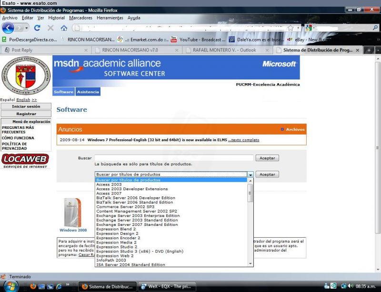Viewport: 381px width, 292px height.
Task: Click the Switch Between Windows Quick Launch icon
Action: pos(50,286)
